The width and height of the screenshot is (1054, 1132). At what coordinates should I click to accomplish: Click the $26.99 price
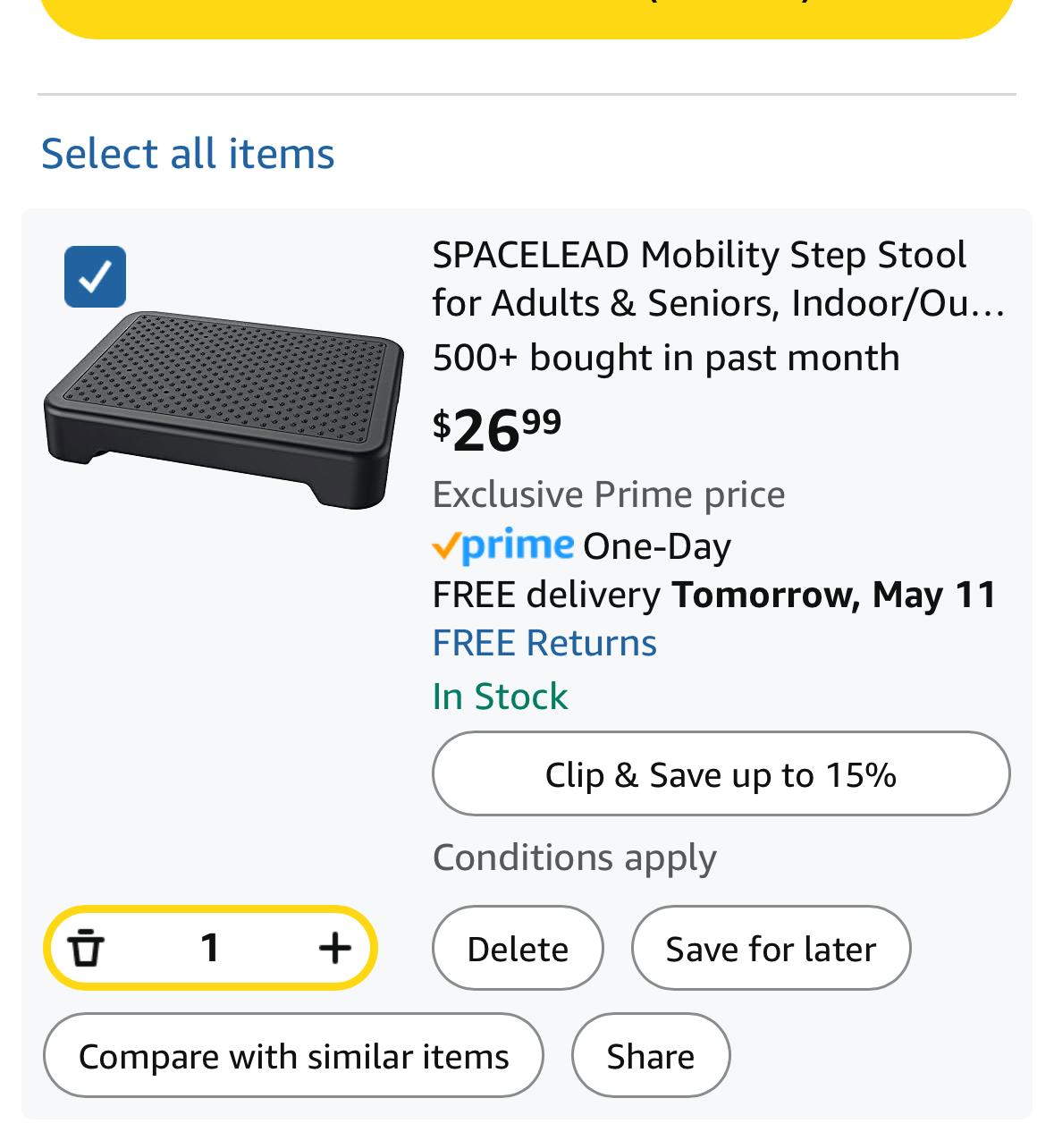[x=497, y=429]
